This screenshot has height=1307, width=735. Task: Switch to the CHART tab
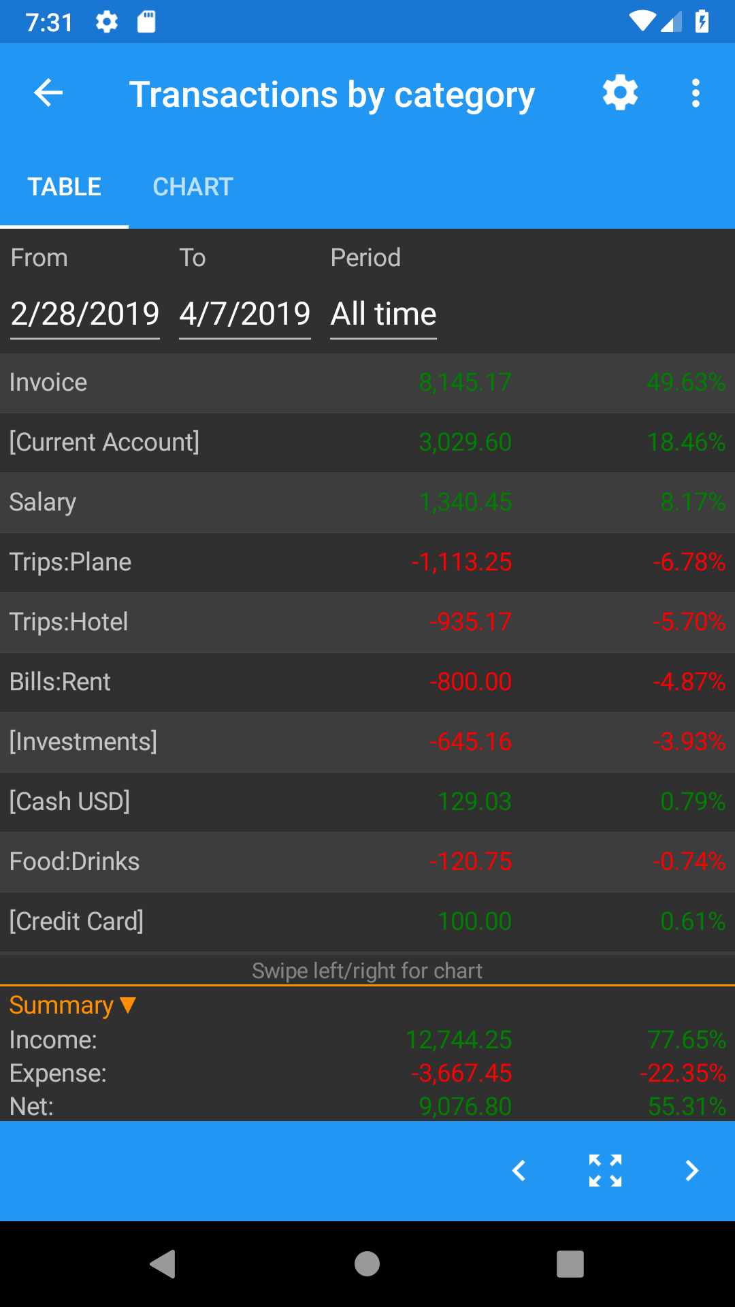coord(193,187)
